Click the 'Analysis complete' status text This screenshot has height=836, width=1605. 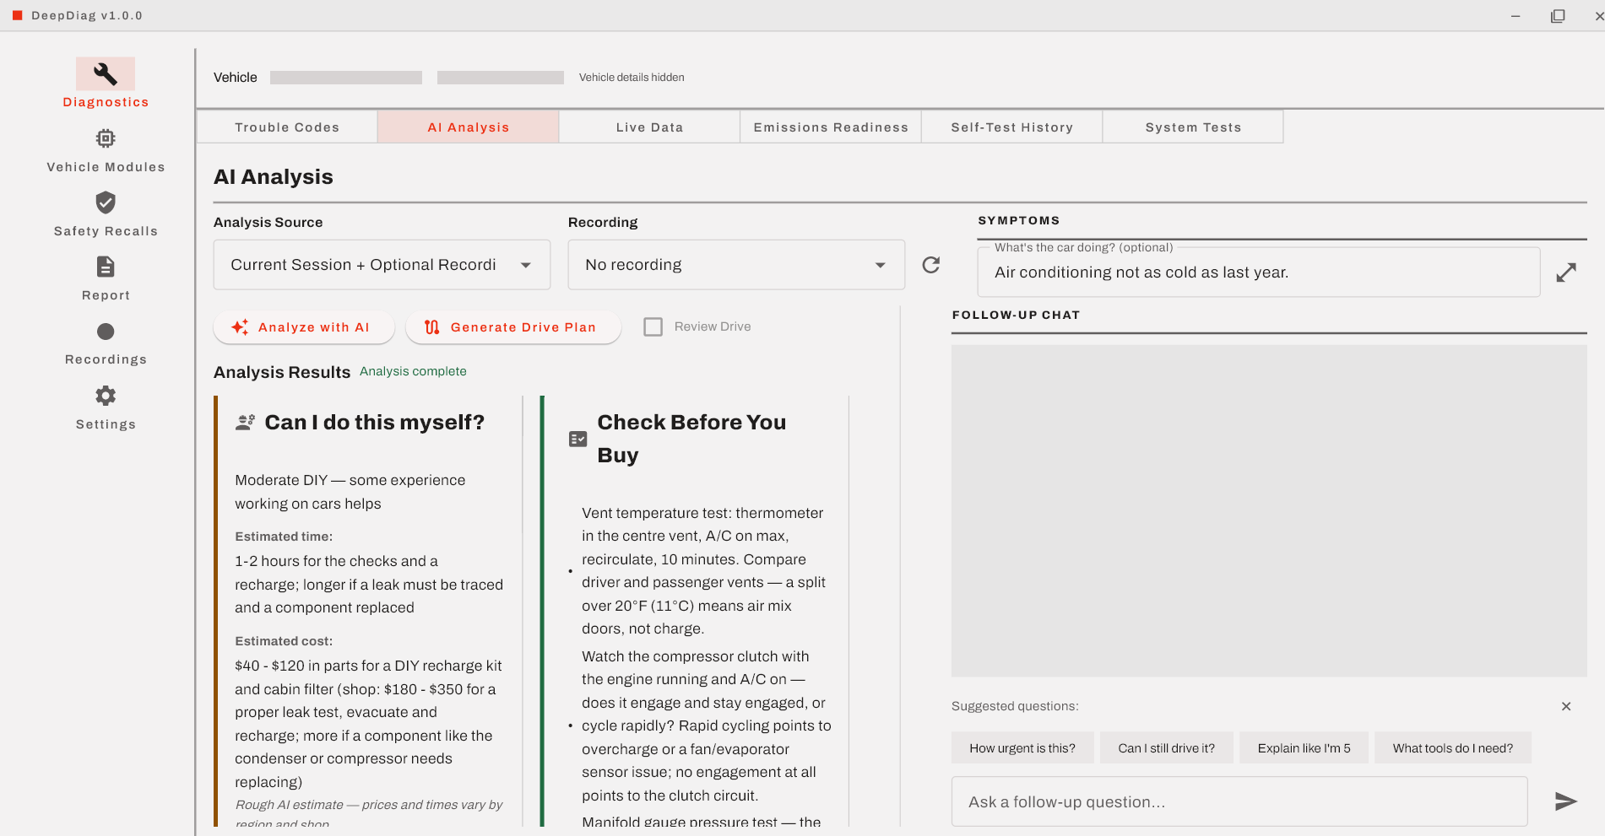413,371
